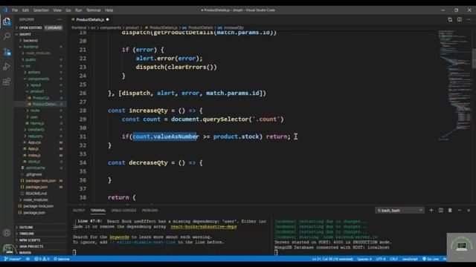Open Explorer panel more actions ellipsis

tap(59, 19)
